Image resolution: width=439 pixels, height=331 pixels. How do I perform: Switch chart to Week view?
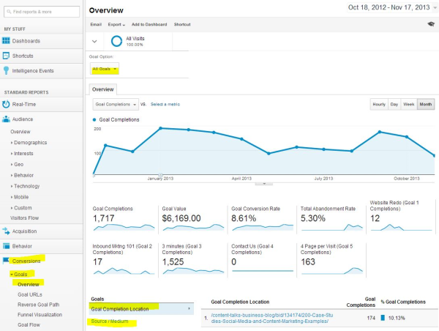pos(409,104)
